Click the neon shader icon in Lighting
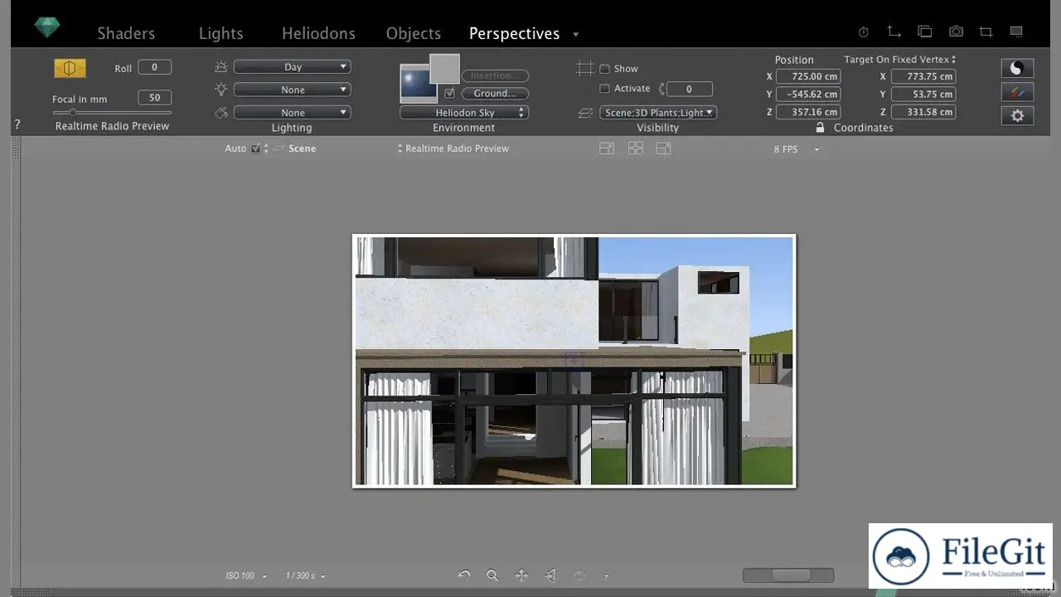This screenshot has width=1061, height=597. (220, 112)
